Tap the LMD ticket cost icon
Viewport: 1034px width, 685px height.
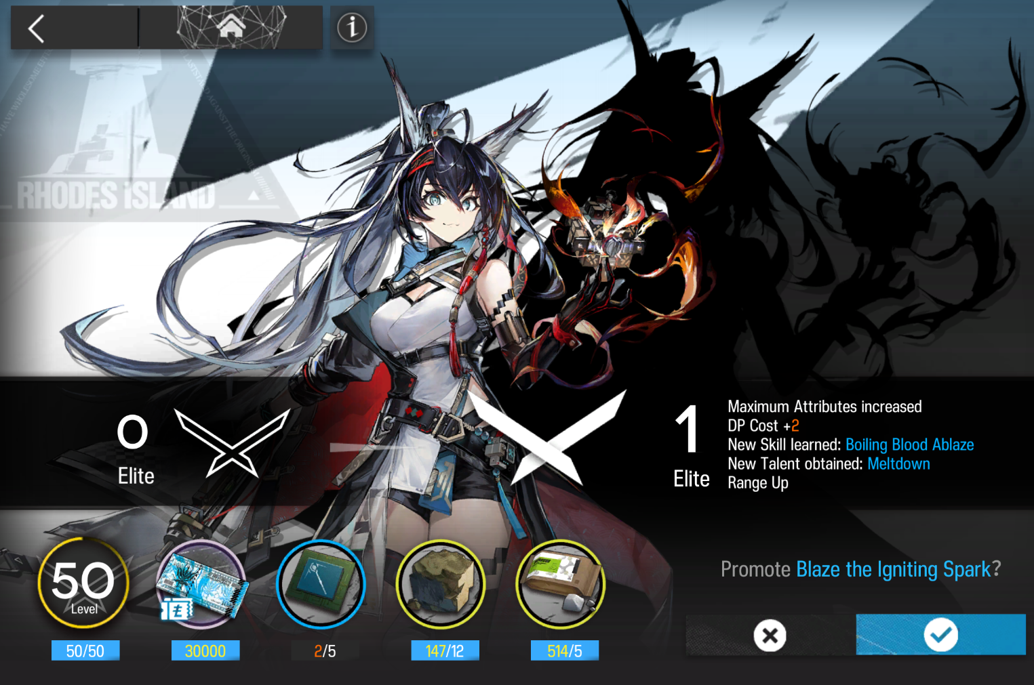point(202,584)
